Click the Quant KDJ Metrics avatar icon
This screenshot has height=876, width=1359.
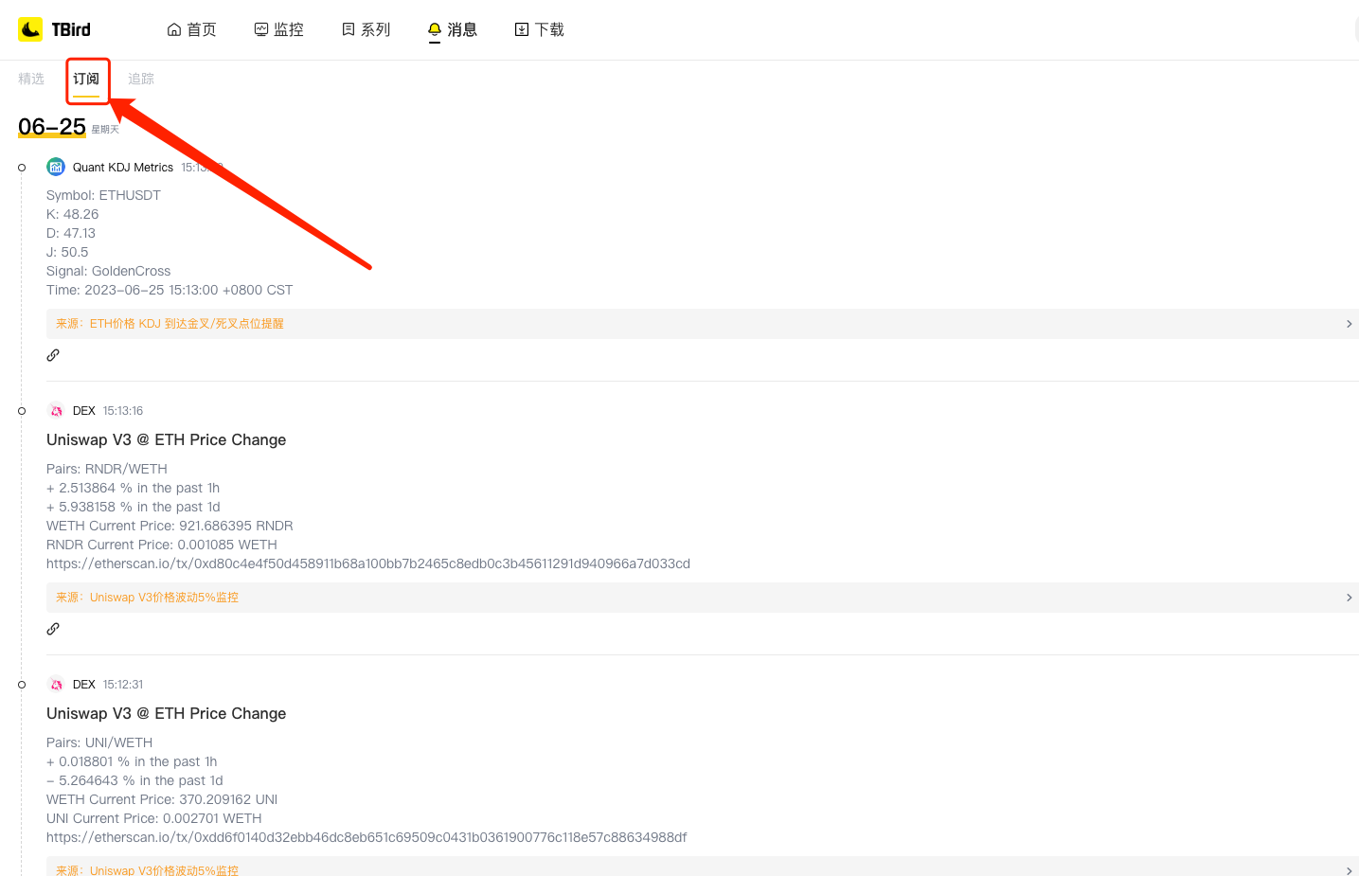[x=56, y=168]
